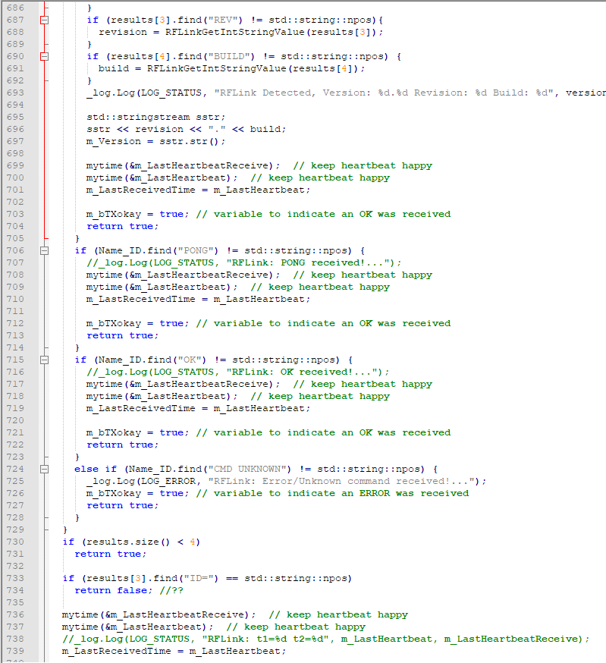Select line number 686 in the margin
Image resolution: width=606 pixels, height=663 pixels.
pyautogui.click(x=14, y=8)
